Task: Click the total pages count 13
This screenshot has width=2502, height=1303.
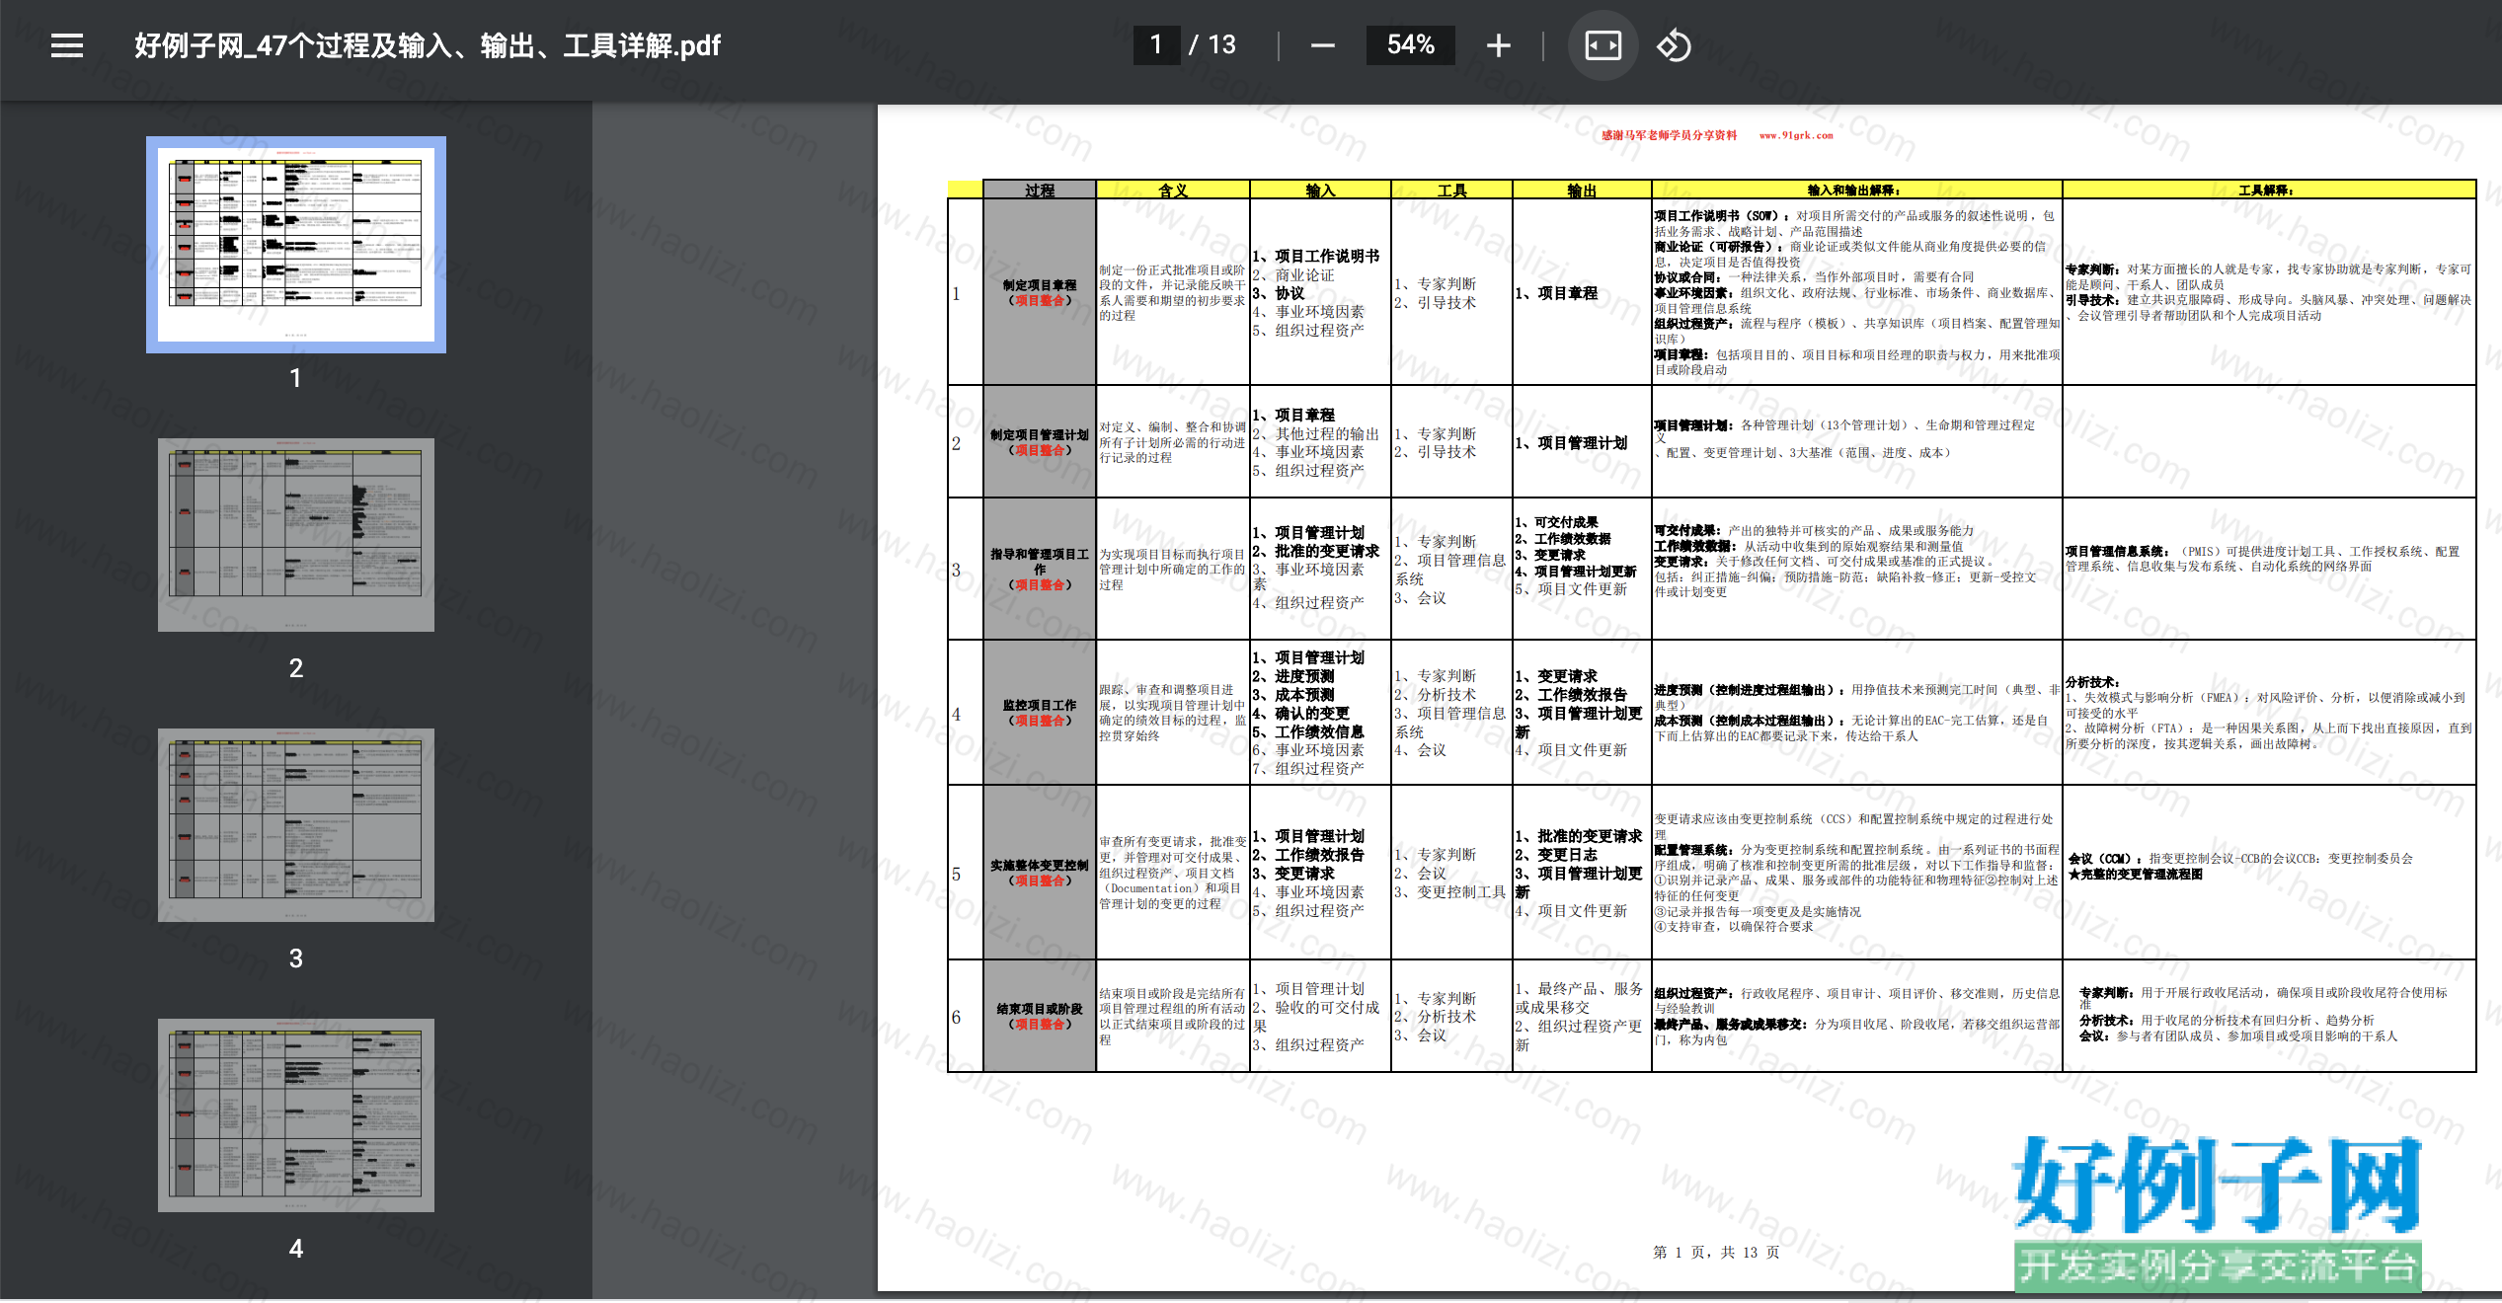Action: click(x=1221, y=45)
